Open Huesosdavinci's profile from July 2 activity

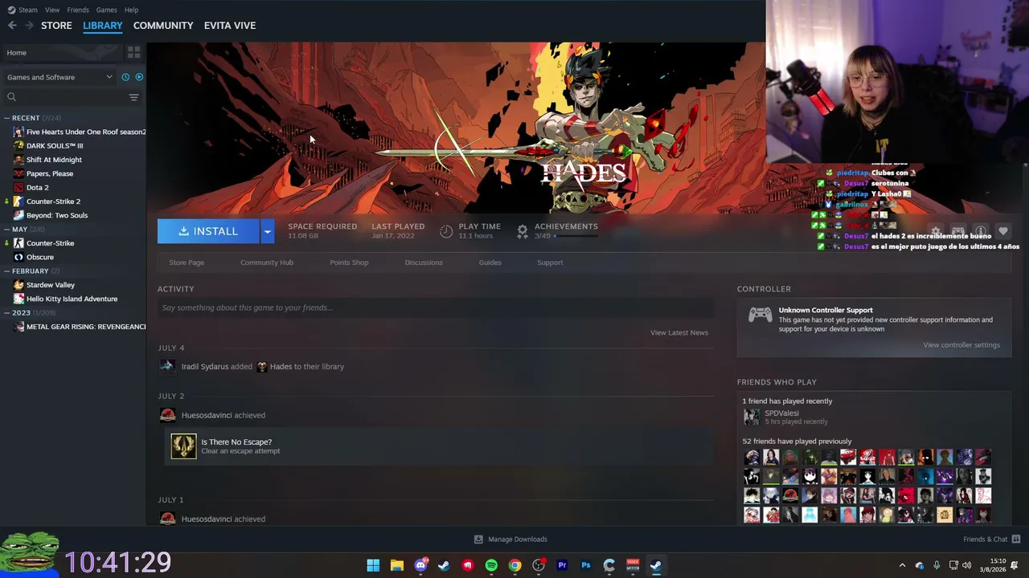[x=207, y=415]
